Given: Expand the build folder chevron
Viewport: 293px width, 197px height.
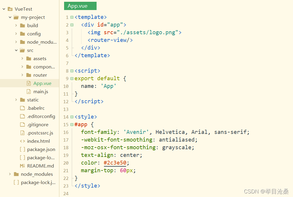Looking at the screenshot, I should tap(16, 25).
